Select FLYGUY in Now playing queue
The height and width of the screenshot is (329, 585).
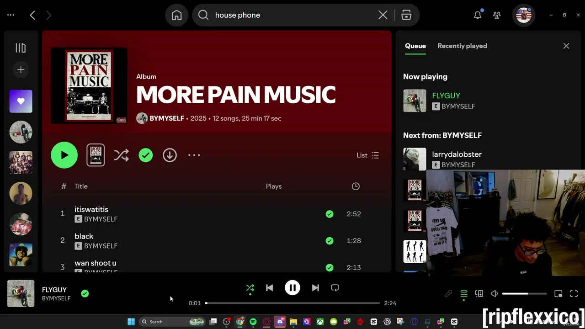pos(446,96)
